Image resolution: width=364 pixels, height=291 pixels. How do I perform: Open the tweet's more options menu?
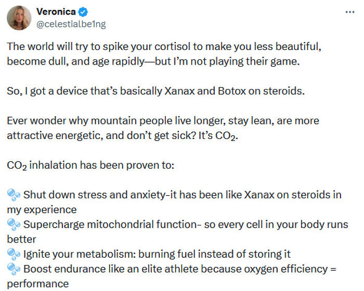pos(349,11)
